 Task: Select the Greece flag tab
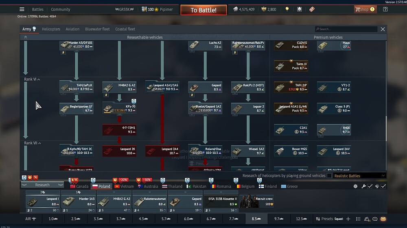coord(289,186)
